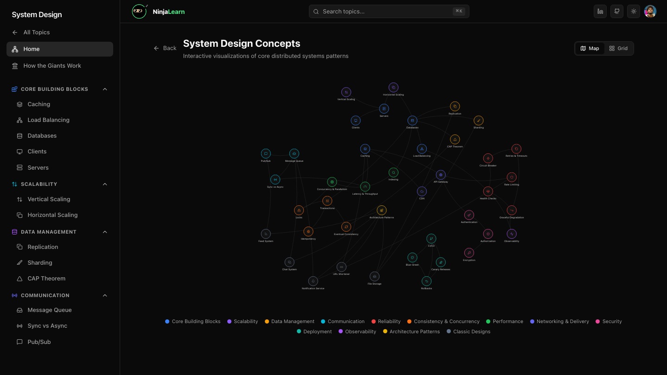Select the Transactions node
Viewport: 667px width, 375px height.
tap(327, 201)
